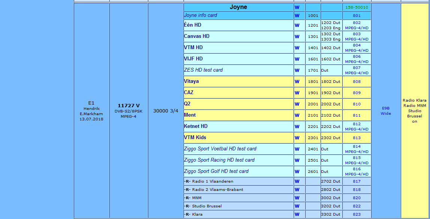Click the W link in the Q2 row
Viewport: 430px width, 219px height.
297,104
